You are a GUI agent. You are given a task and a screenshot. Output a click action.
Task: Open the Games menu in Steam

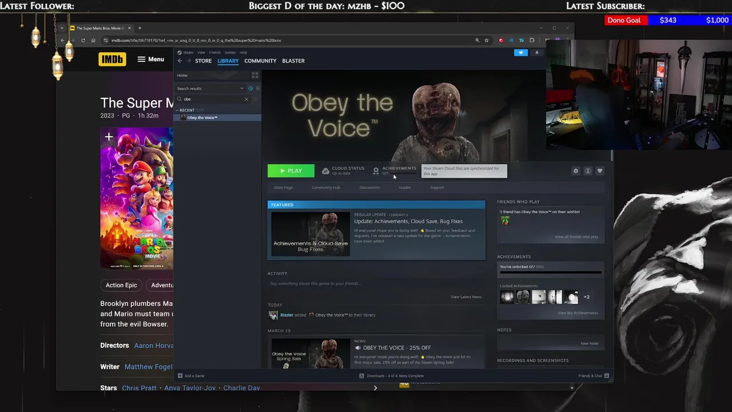pos(230,53)
